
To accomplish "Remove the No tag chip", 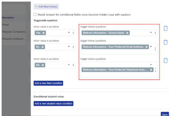I will (43, 47).
